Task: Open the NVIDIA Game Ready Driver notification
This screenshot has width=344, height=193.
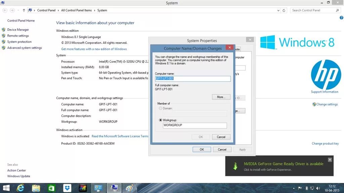Action: [279, 166]
